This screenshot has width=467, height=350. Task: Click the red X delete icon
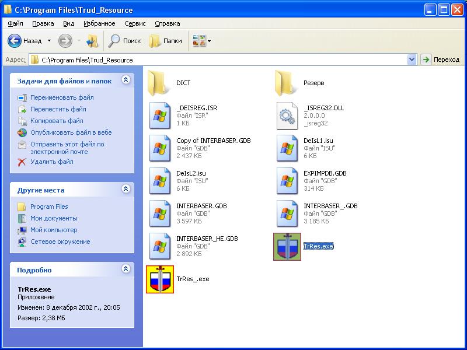point(22,162)
